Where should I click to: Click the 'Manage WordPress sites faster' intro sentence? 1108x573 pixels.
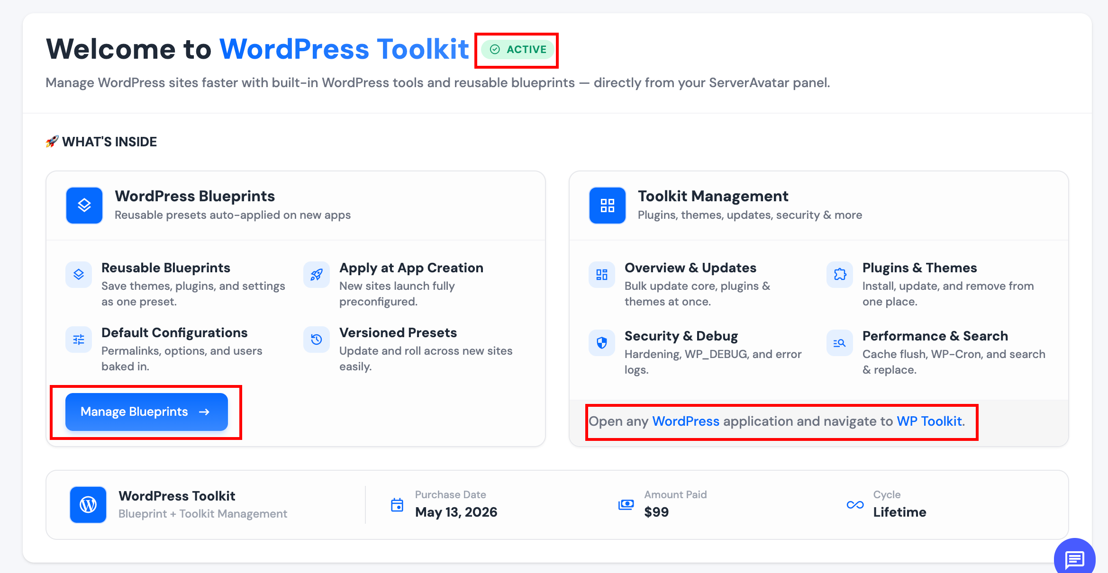pos(437,83)
